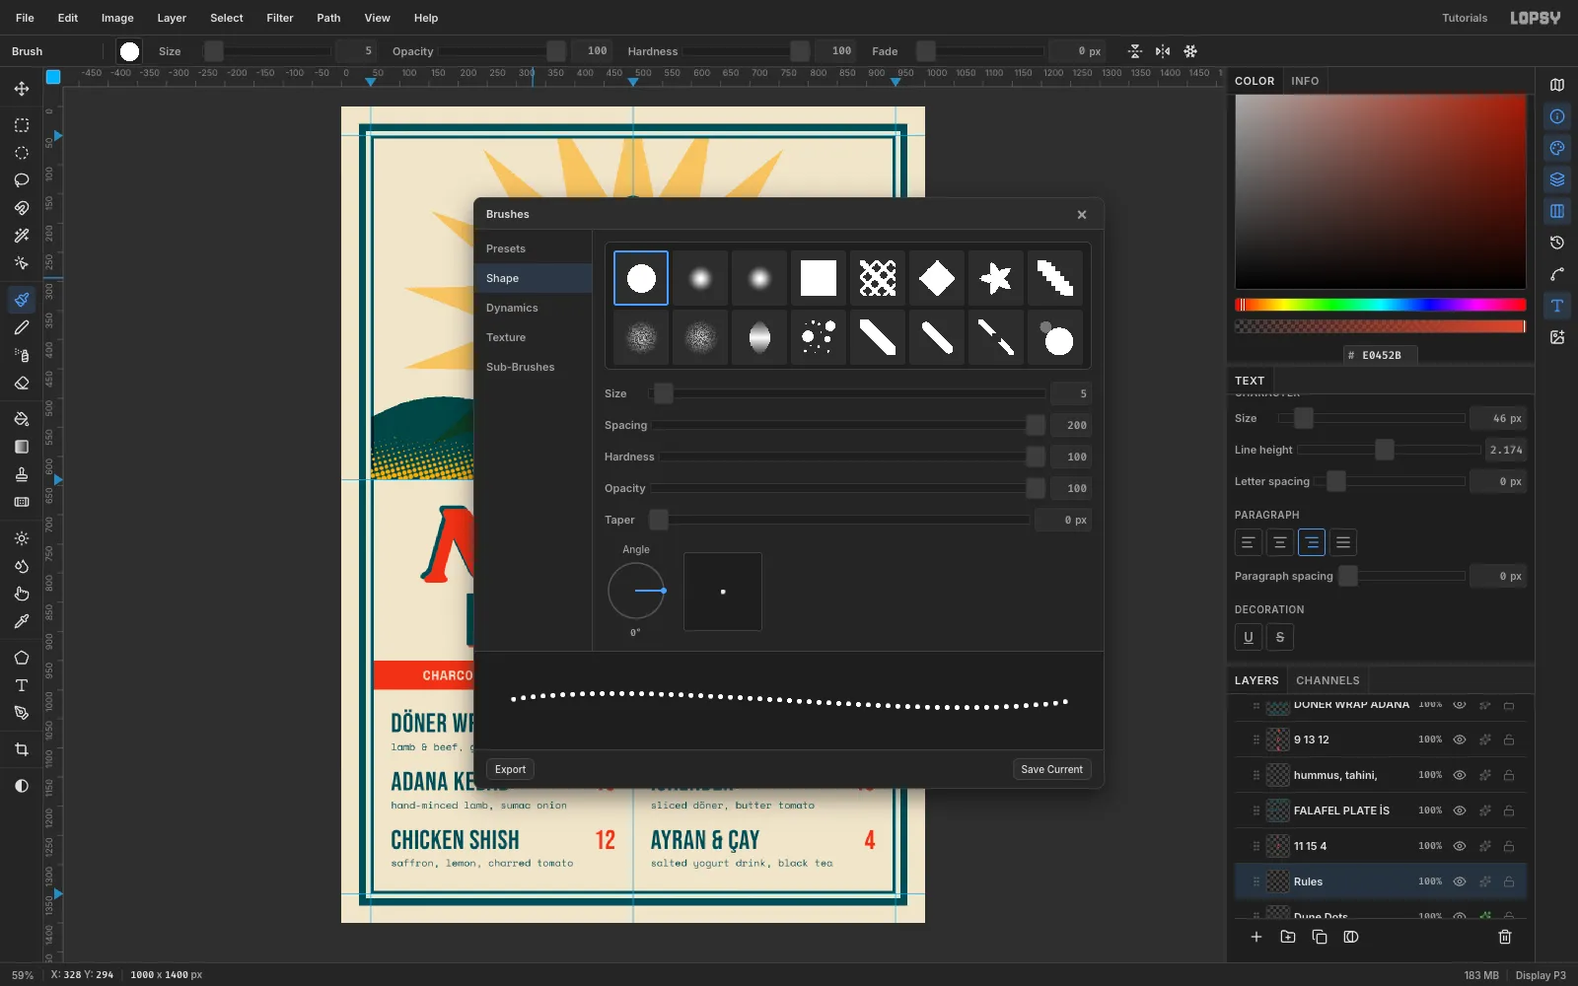Select the Elliptical Marquee tool
The height and width of the screenshot is (986, 1578).
tap(22, 153)
